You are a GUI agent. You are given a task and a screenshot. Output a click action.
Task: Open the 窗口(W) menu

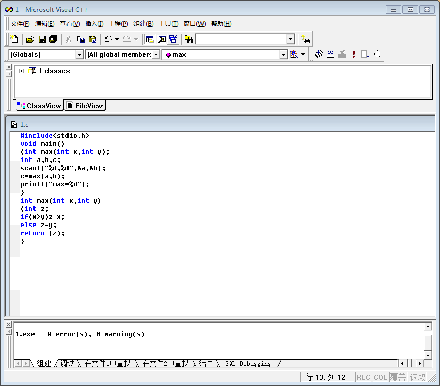pyautogui.click(x=194, y=24)
